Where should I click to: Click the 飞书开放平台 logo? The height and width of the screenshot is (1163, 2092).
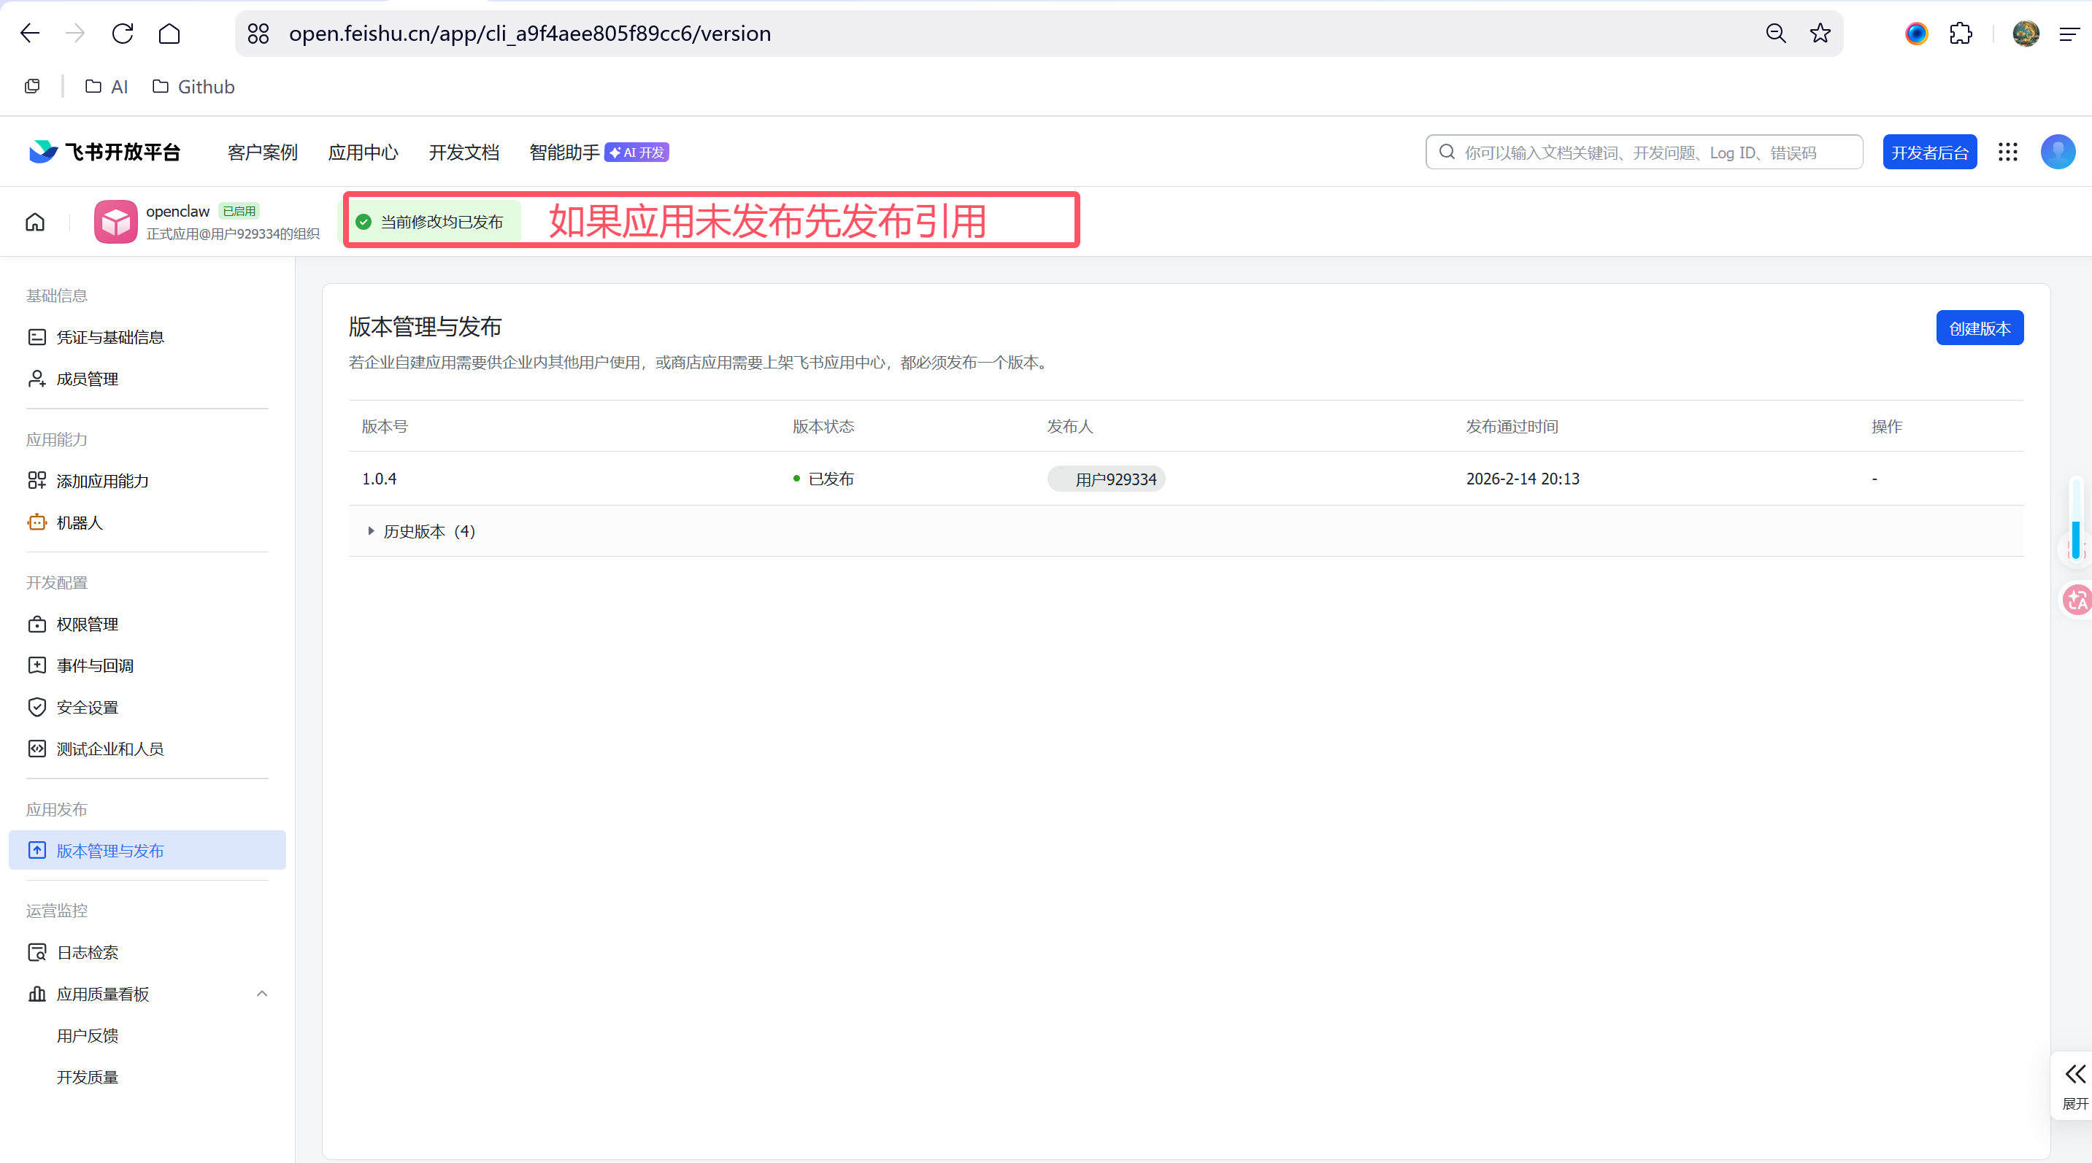coord(104,151)
